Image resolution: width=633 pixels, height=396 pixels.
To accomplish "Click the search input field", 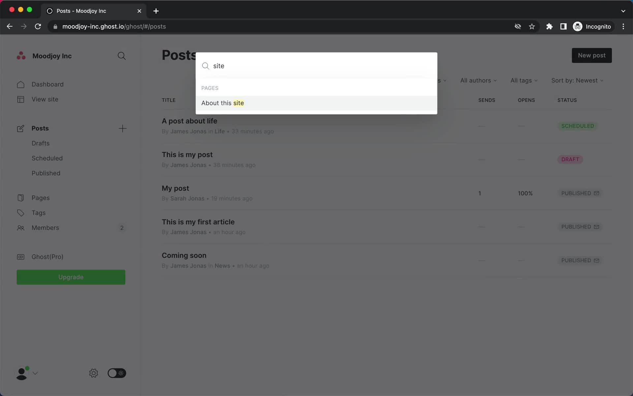I will [x=316, y=66].
